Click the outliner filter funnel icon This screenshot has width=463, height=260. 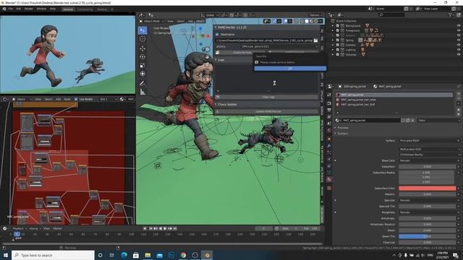pyautogui.click(x=450, y=14)
